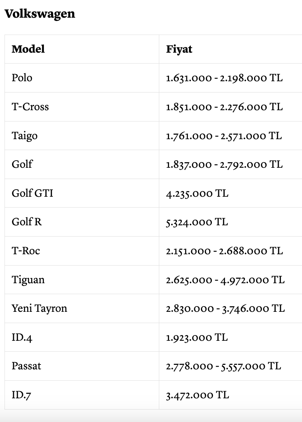Select the ID.7 price 3.472.000 TL
This screenshot has height=422, width=302.
click(198, 395)
